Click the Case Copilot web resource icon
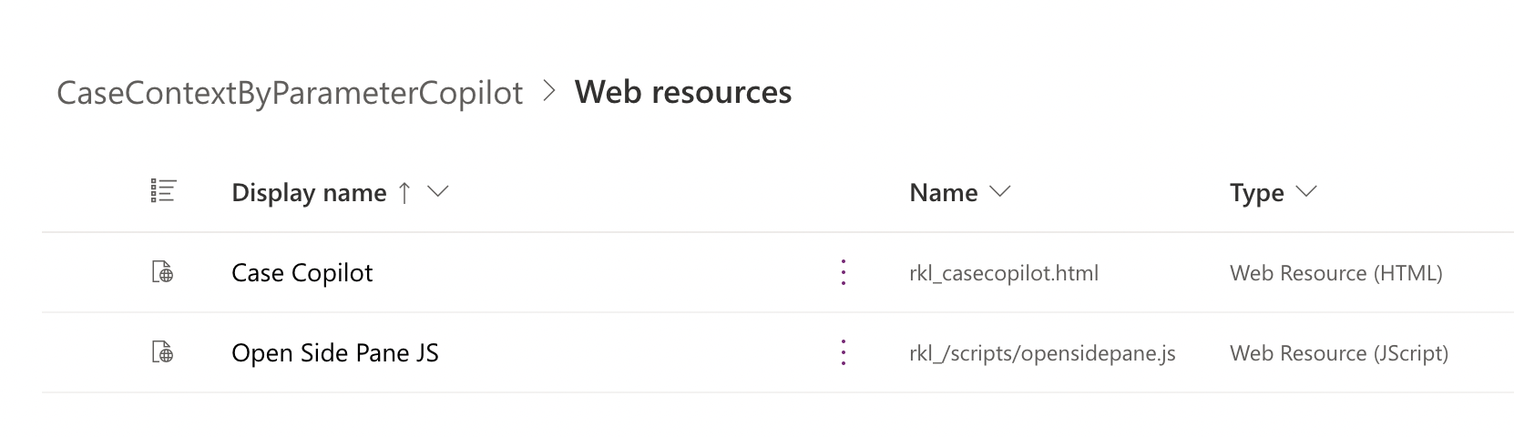Screen dimensions: 1514x437 [162, 272]
